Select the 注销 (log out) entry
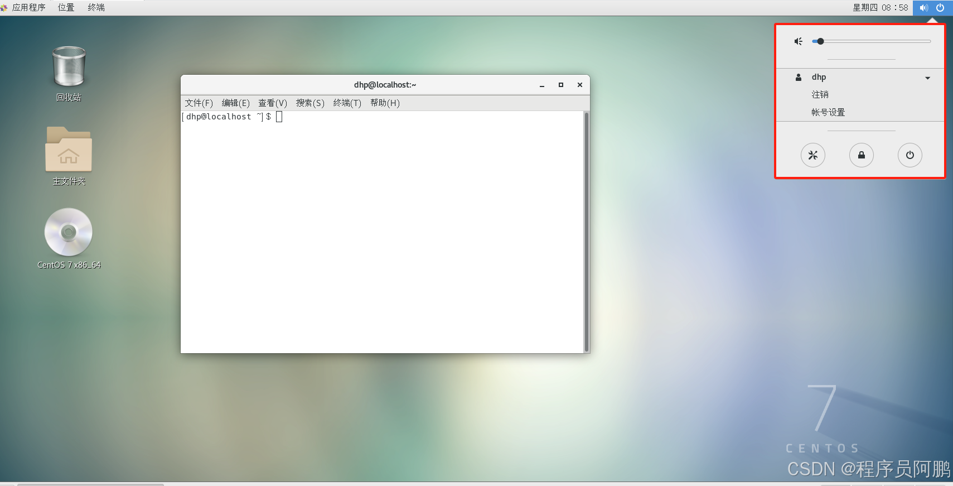Viewport: 953px width, 486px height. click(820, 94)
